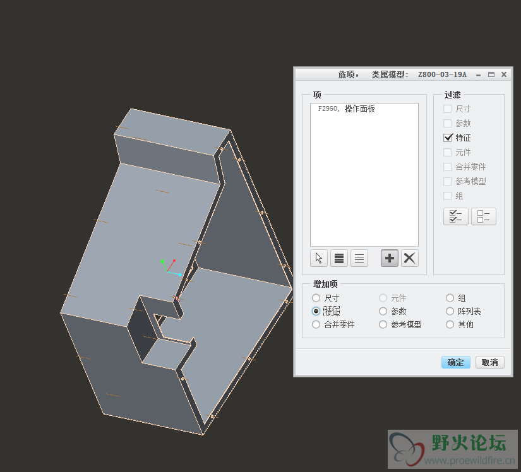Toggle the 元件 filter checkbox

[x=448, y=152]
